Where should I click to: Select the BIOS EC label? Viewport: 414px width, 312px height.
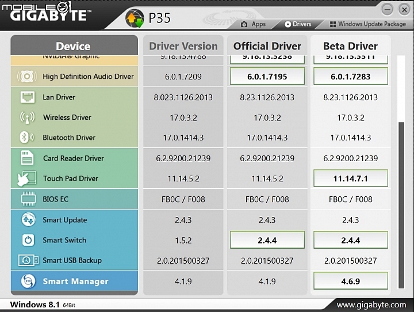[55, 199]
